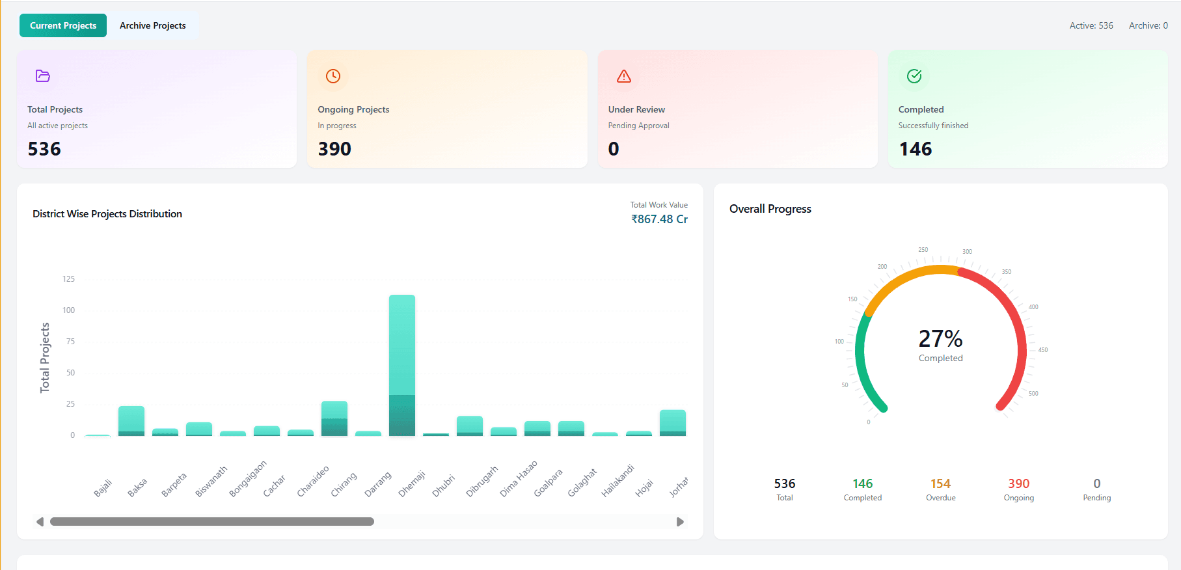
Task: Click the ₹867.48 Cr total work value
Action: pyautogui.click(x=659, y=219)
